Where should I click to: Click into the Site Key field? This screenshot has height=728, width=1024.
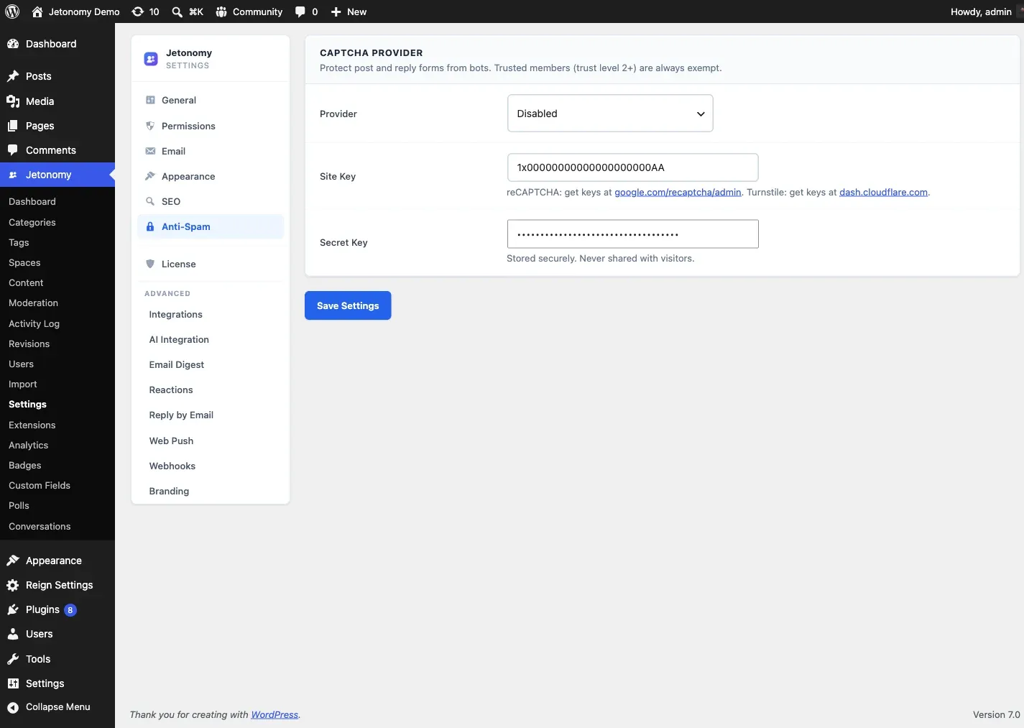click(x=632, y=167)
